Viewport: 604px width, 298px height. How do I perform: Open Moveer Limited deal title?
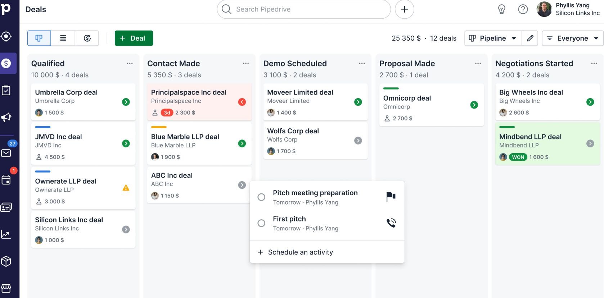(300, 92)
